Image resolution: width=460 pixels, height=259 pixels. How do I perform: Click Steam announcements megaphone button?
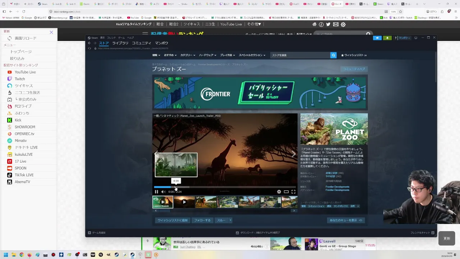click(x=377, y=38)
